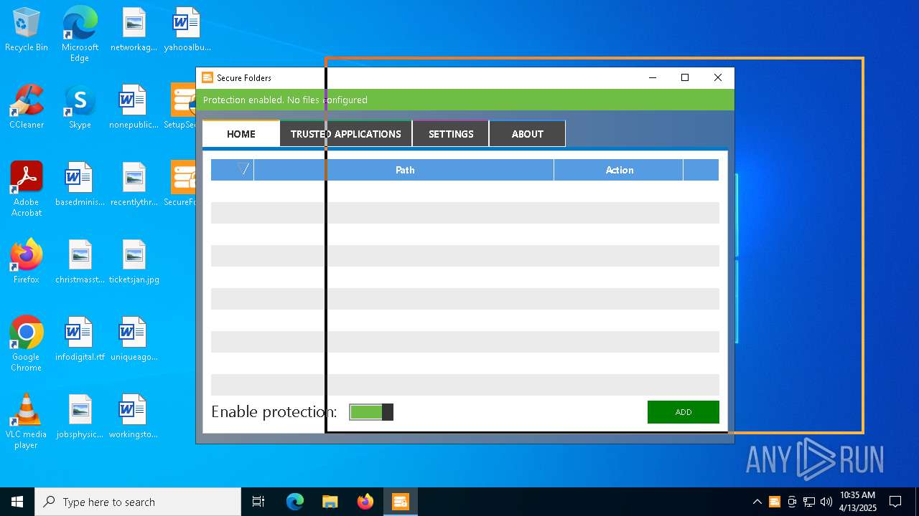This screenshot has width=919, height=516.
Task: Select the uniqueago... Word document
Action: (134, 339)
